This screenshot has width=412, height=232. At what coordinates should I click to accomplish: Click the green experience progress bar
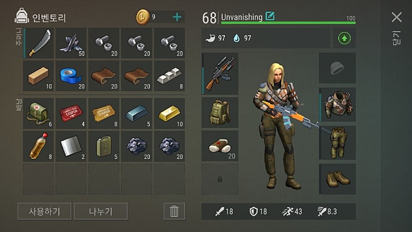pos(288,23)
